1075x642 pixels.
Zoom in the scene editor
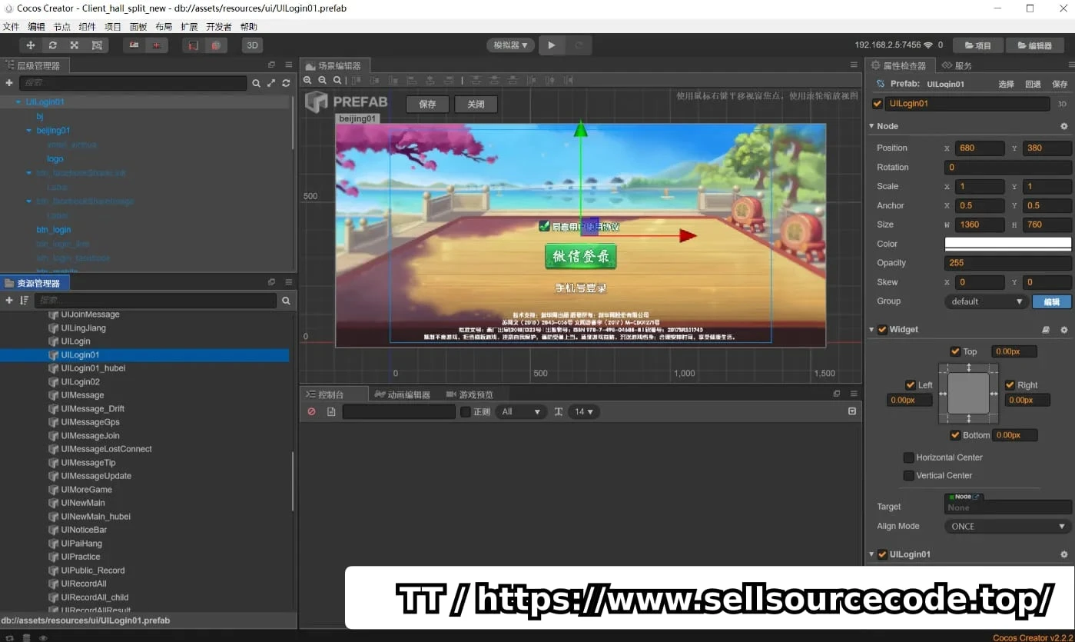click(308, 80)
